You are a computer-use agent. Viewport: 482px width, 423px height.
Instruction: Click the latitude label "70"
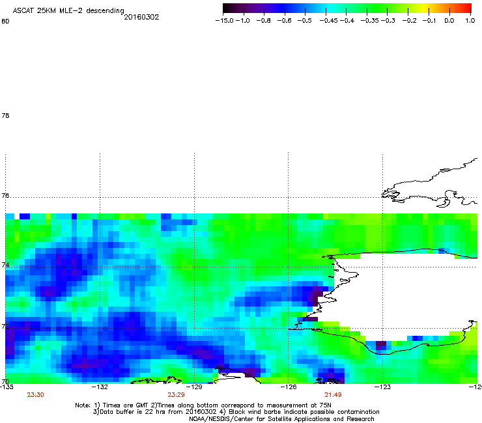5,381
